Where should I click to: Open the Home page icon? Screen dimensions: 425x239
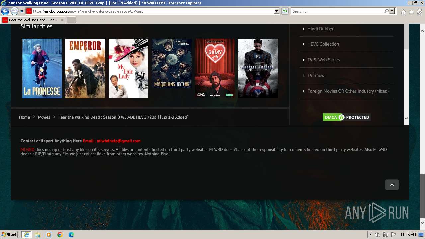403,12
